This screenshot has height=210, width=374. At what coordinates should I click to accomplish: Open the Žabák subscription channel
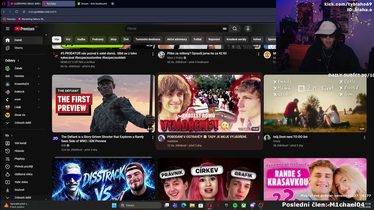[x=23, y=68]
